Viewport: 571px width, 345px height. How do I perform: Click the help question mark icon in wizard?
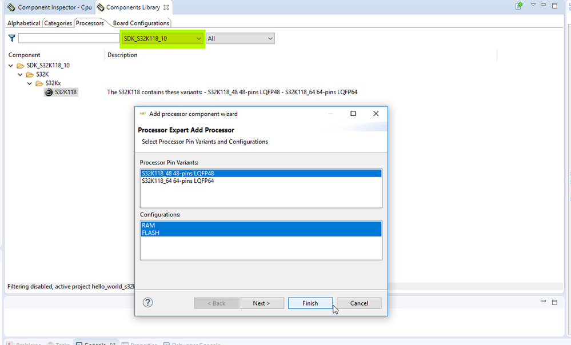[x=147, y=302]
